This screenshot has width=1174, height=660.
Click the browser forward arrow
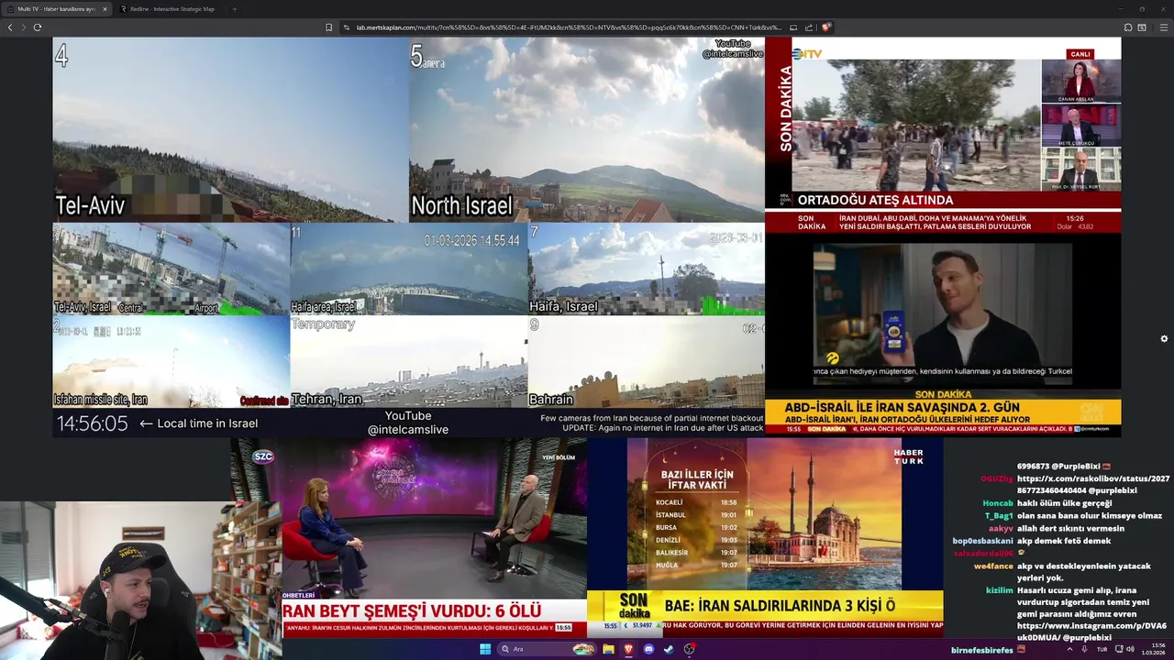click(x=23, y=27)
